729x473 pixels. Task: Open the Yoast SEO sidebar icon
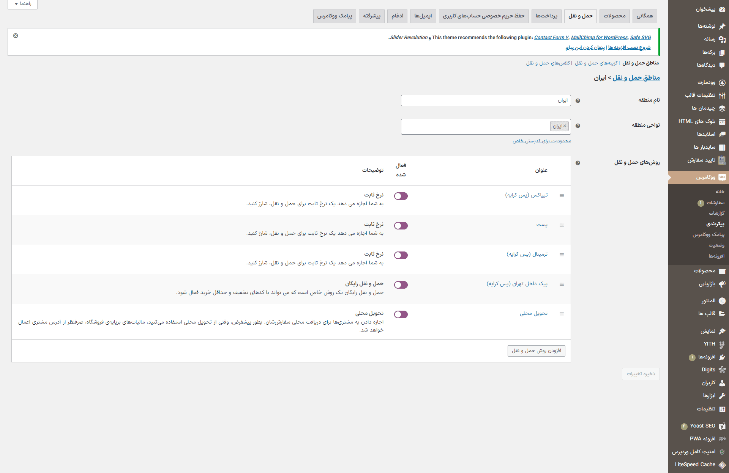click(x=722, y=426)
